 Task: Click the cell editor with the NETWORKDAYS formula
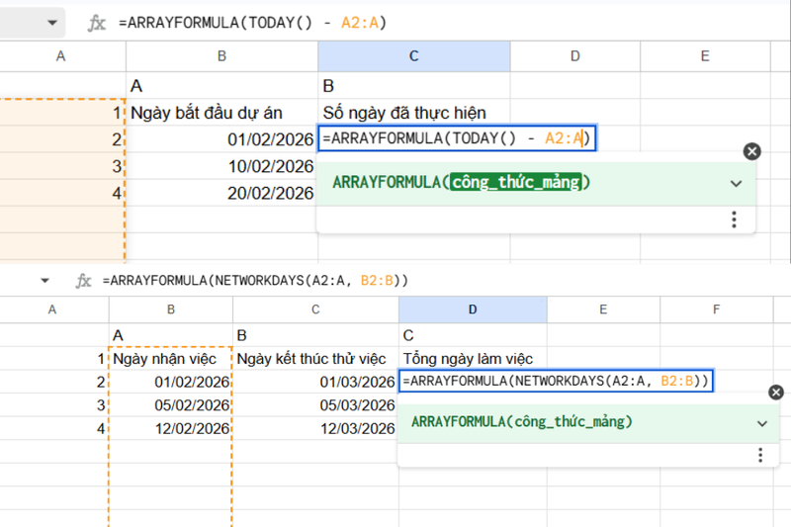coord(556,381)
